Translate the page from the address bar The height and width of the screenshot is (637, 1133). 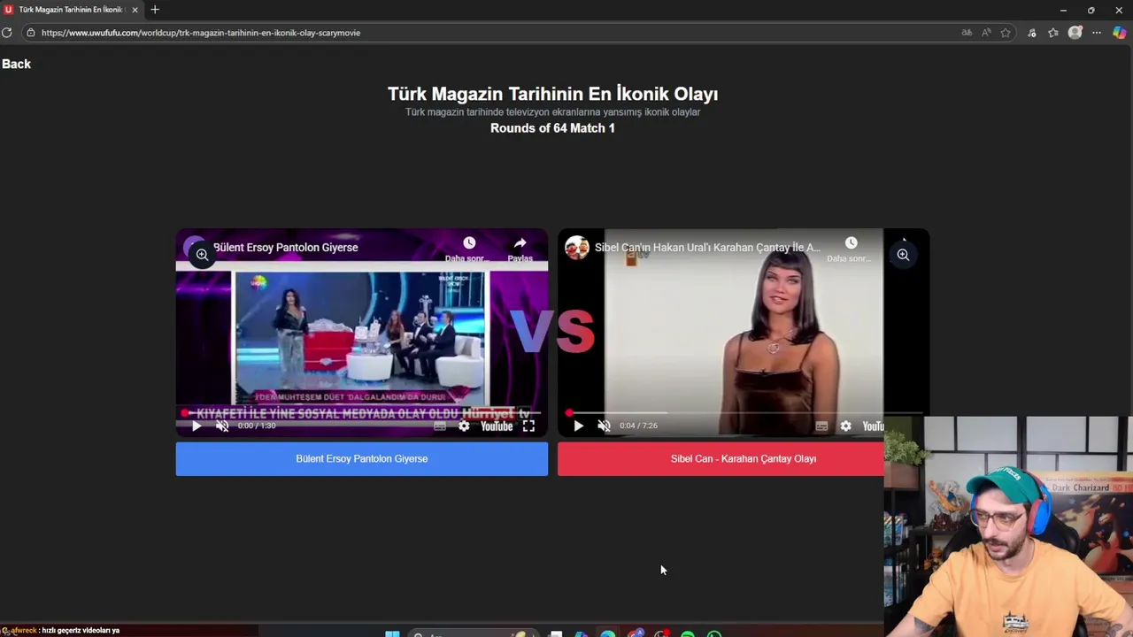[967, 33]
